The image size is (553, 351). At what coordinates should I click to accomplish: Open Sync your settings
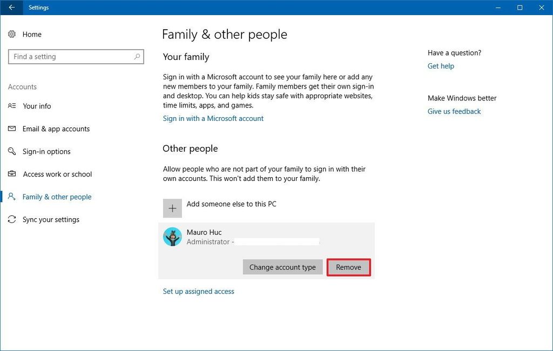click(51, 219)
